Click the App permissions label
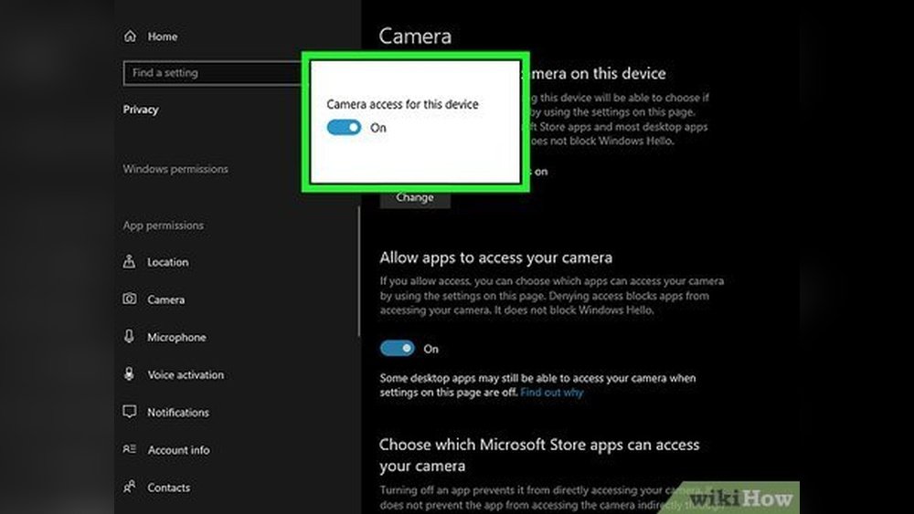 point(164,226)
